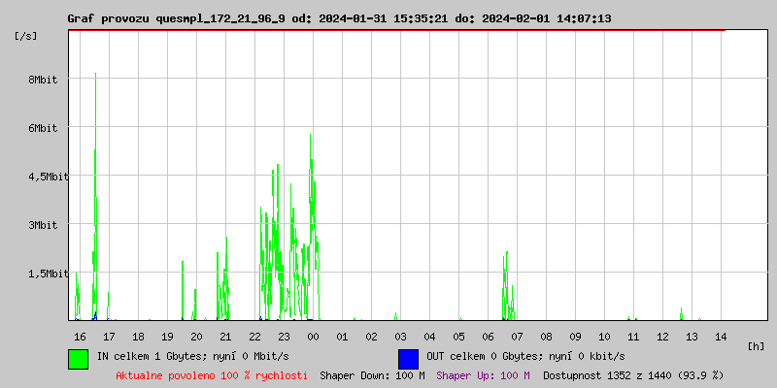Click the 'Dostupnost 1352 z 1440' availability text
The width and height of the screenshot is (777, 388).
point(633,375)
